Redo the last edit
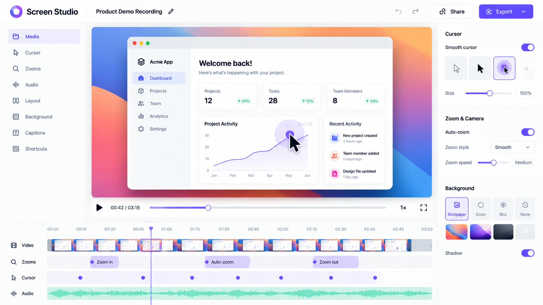543x305 pixels. click(x=415, y=11)
